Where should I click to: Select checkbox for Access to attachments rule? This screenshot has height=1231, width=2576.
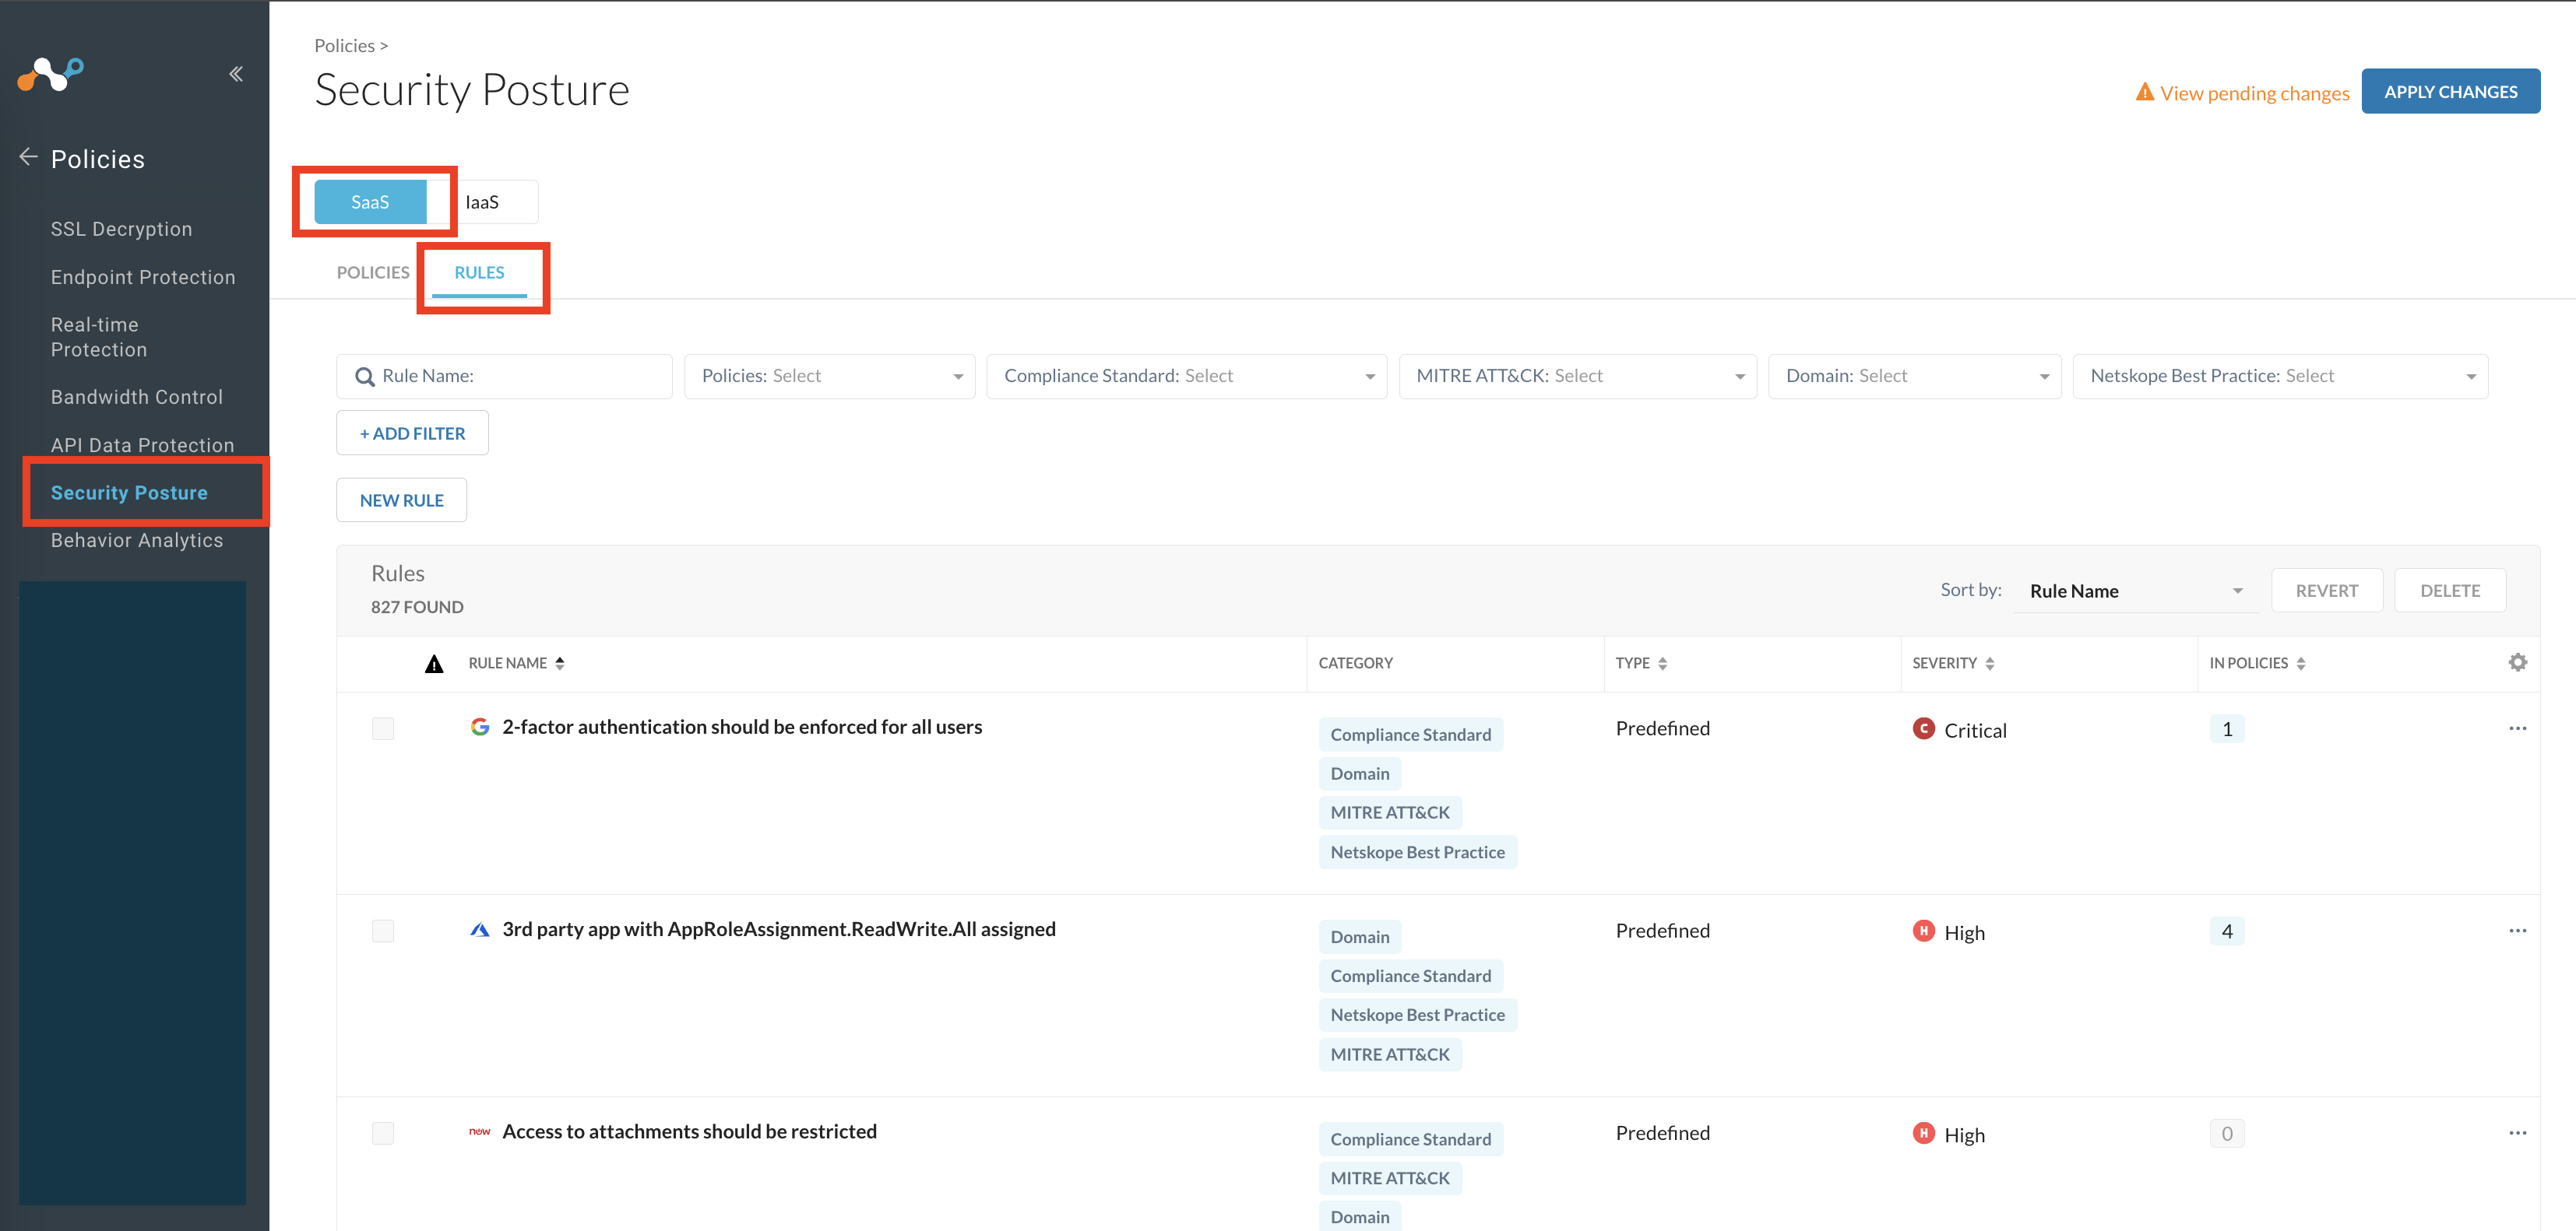pyautogui.click(x=383, y=1133)
